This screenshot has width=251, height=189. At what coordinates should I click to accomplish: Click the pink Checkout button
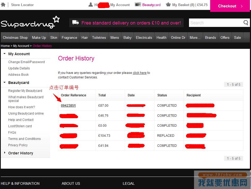pyautogui.click(x=230, y=6)
